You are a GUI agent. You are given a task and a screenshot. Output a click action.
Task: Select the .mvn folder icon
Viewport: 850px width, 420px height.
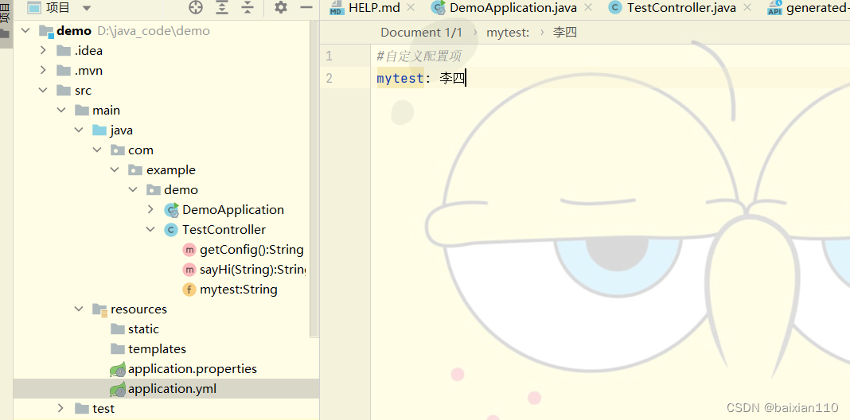tap(64, 71)
